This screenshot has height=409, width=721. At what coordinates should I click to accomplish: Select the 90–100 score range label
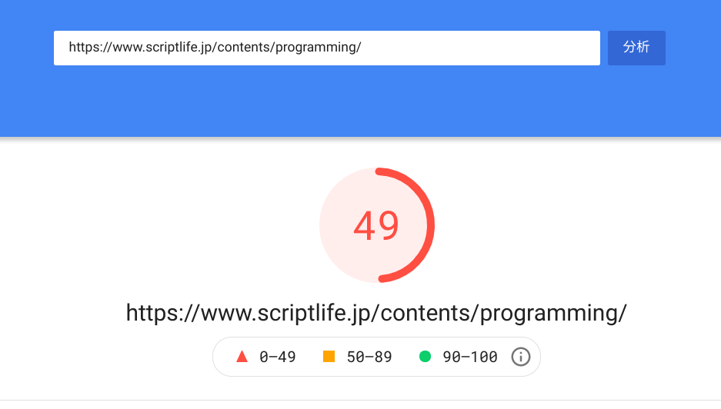click(x=470, y=357)
